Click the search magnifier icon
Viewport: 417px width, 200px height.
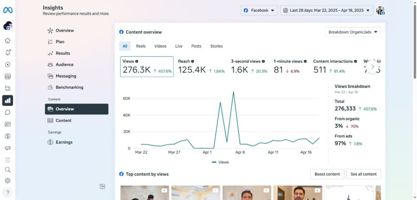point(8,170)
